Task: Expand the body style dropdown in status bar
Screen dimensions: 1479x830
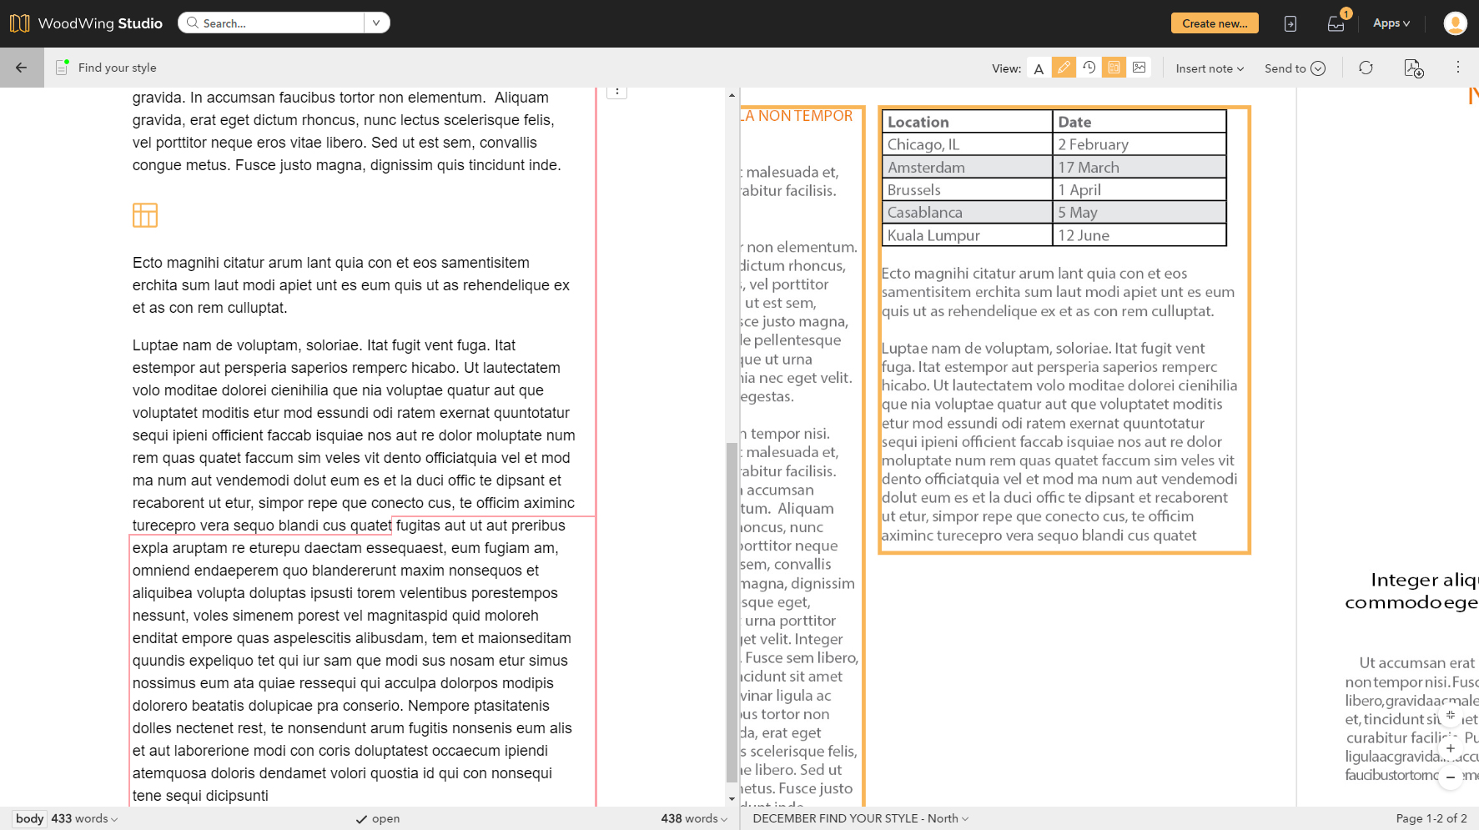Action: (x=29, y=818)
